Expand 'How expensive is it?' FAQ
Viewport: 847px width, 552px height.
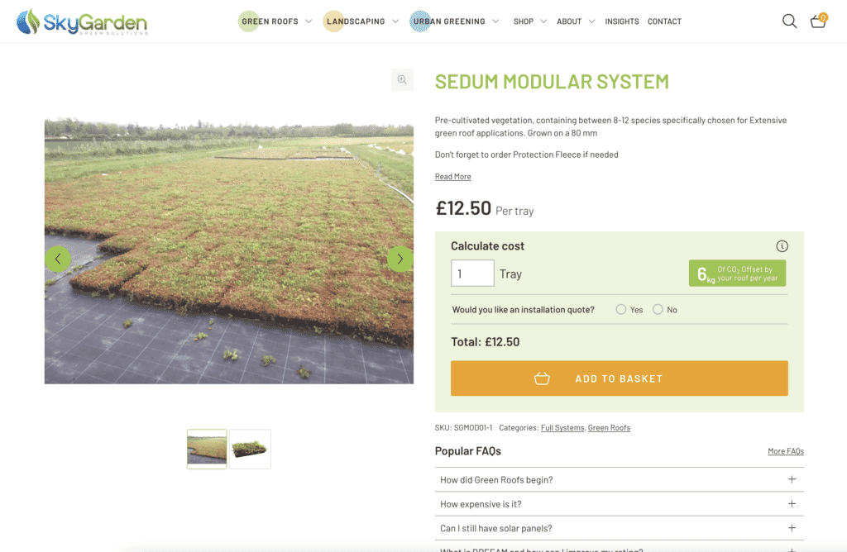click(619, 504)
